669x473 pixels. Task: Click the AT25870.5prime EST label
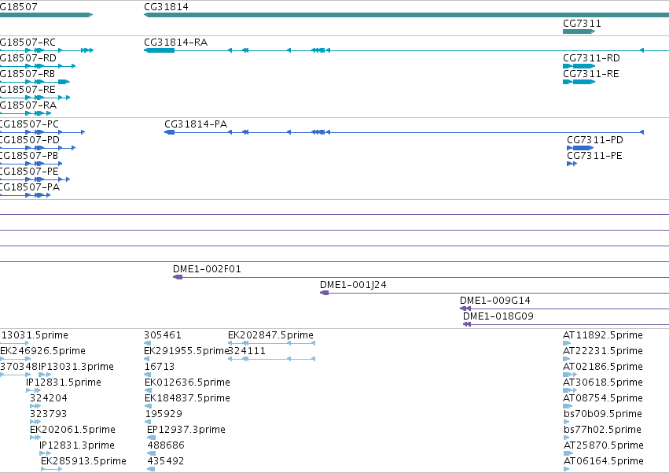pyautogui.click(x=603, y=445)
